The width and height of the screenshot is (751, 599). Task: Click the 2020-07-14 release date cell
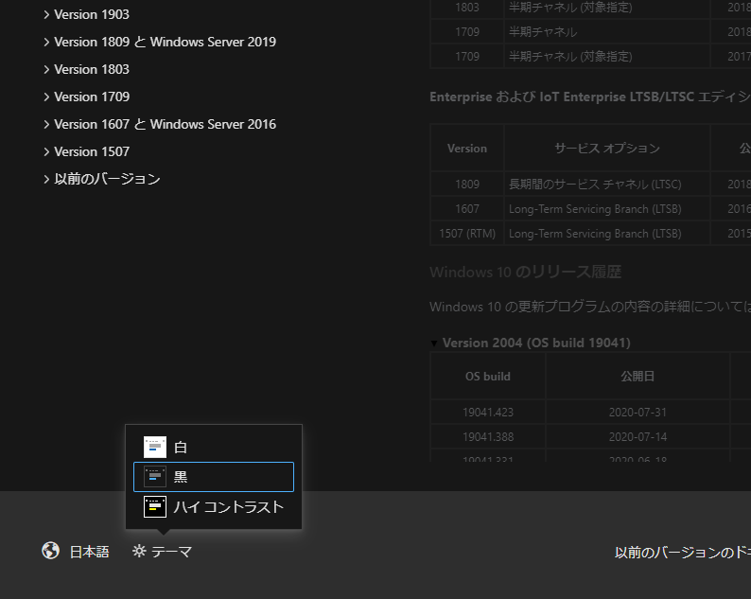point(637,437)
